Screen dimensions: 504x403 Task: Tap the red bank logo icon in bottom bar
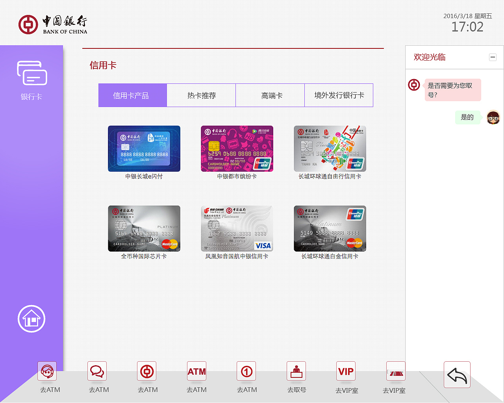coord(147,371)
